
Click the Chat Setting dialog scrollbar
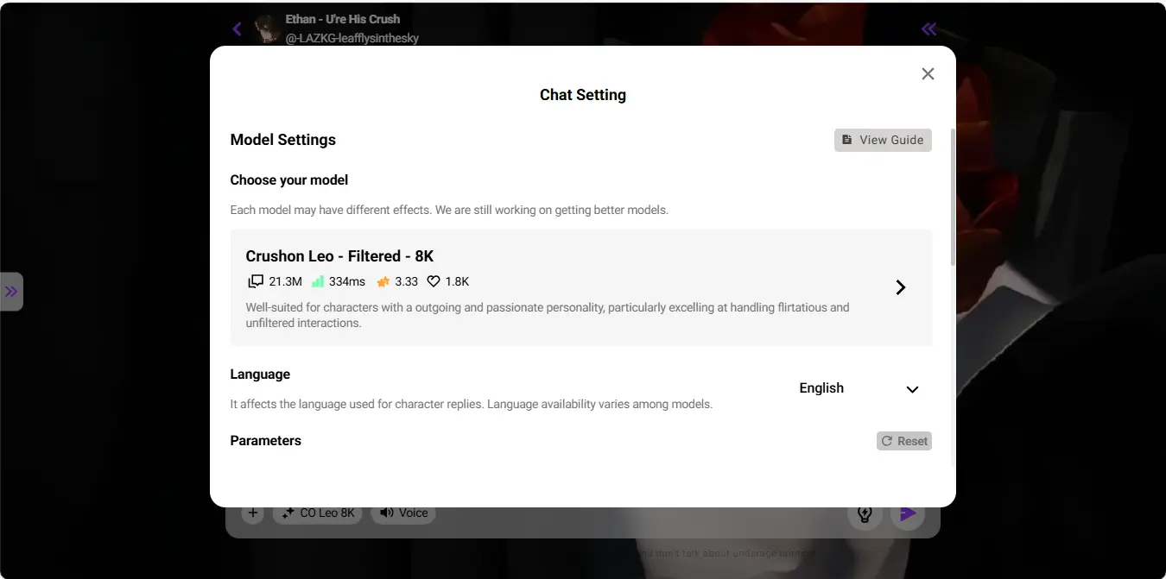pos(953,198)
